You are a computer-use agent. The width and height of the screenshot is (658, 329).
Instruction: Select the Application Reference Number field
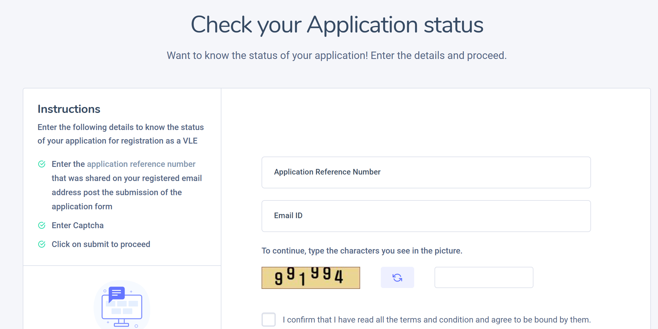click(426, 172)
